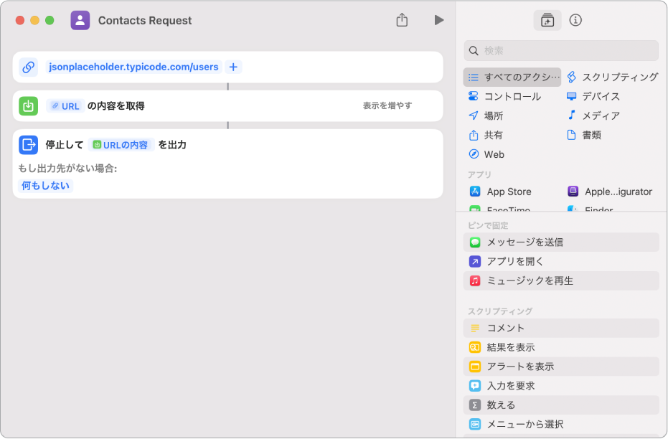Screen dimensions: 668x439
Task: Edit the jsonplaceholder.typicode.com/users URL
Action: (133, 67)
